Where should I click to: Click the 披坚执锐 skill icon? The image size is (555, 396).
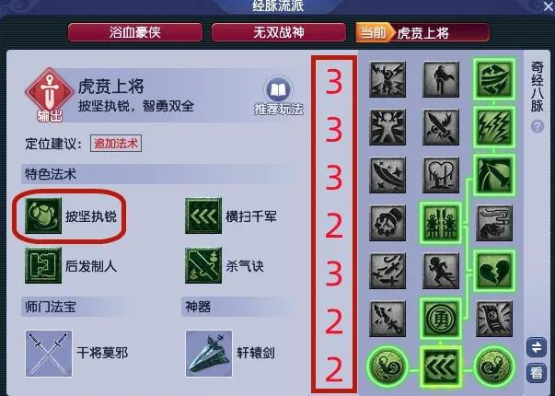43,215
